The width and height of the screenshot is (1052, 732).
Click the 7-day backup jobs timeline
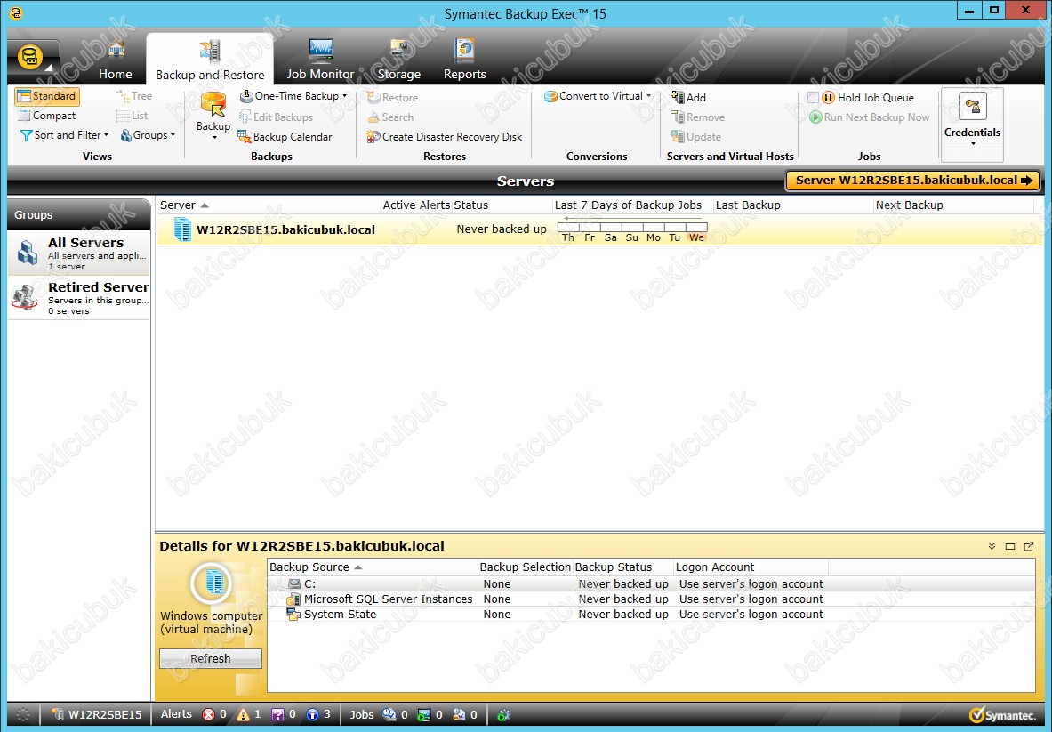pos(632,229)
